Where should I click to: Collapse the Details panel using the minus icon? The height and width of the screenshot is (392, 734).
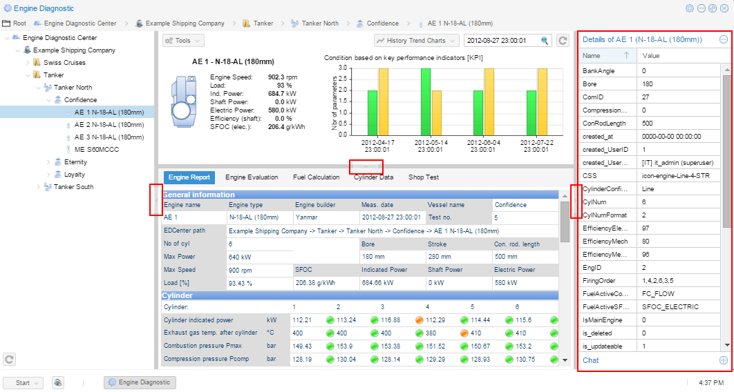coord(723,39)
